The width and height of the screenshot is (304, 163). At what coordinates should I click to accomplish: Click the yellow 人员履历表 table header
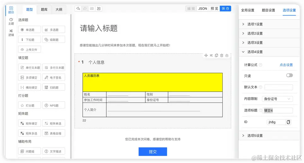tap(152, 82)
